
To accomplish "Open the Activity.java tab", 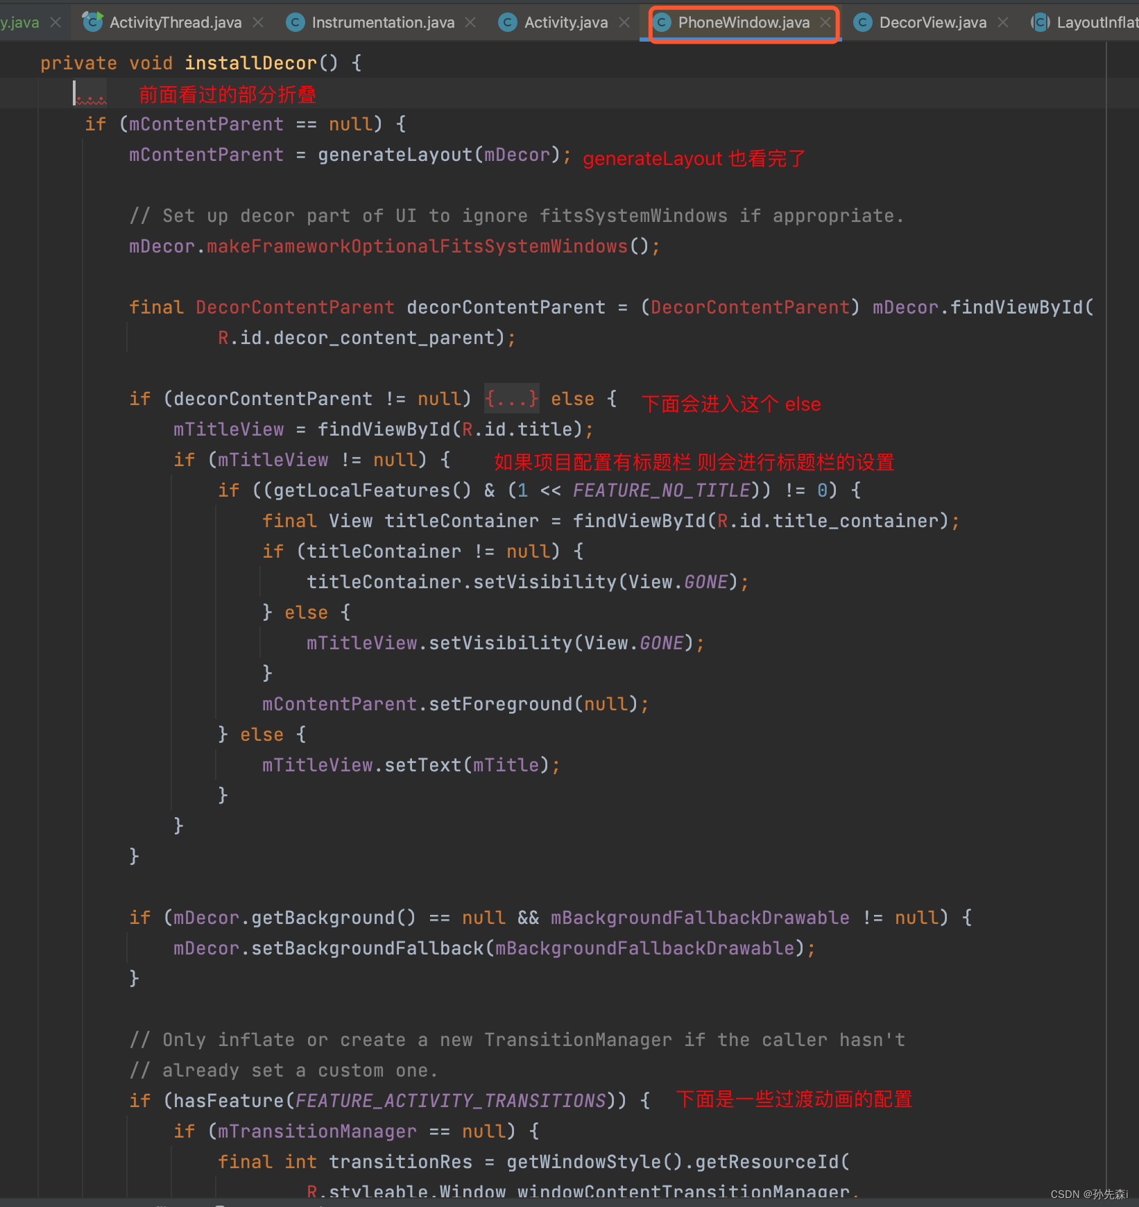I will [566, 22].
